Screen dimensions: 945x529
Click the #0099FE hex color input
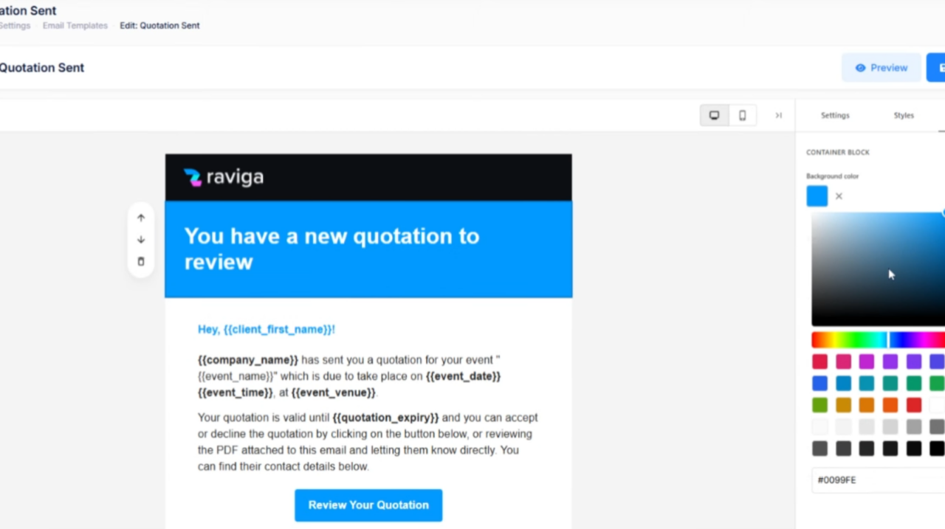[x=871, y=480]
